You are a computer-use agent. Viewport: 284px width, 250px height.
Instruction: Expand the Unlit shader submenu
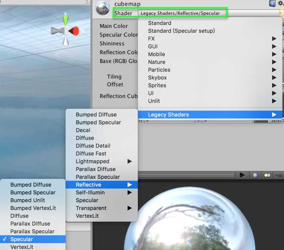[x=210, y=101]
